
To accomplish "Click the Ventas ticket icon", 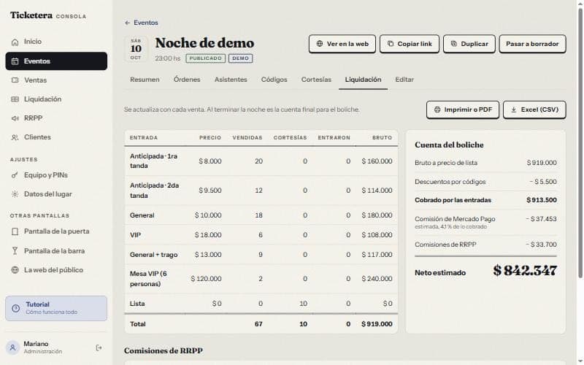I will [15, 80].
